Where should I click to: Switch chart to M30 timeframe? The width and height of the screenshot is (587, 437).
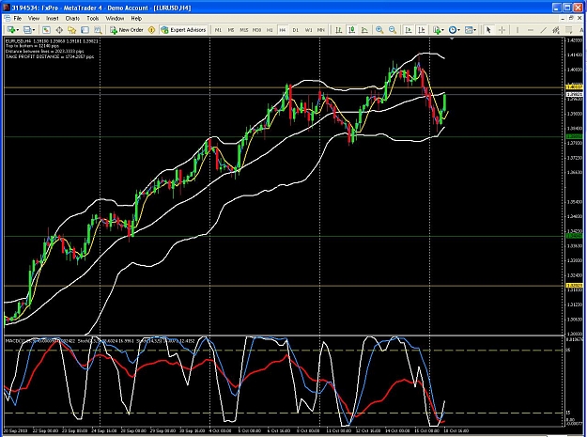coord(256,30)
